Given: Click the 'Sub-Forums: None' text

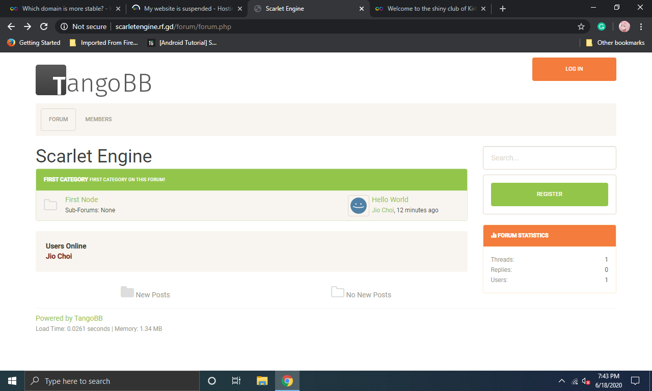Looking at the screenshot, I should pyautogui.click(x=90, y=210).
